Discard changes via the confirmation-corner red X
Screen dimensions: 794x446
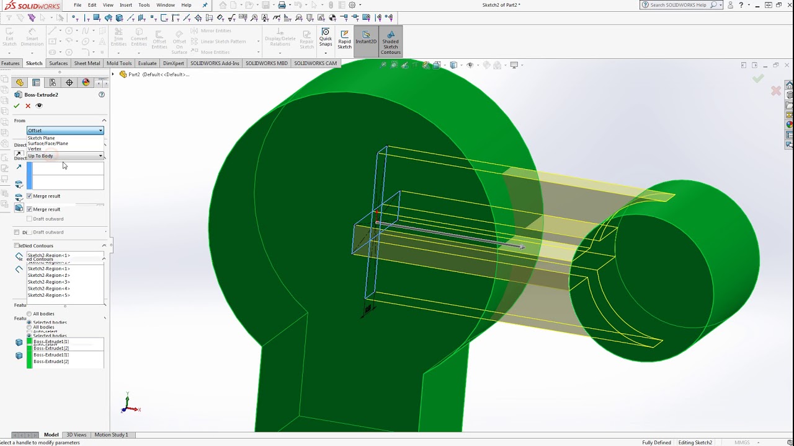(x=775, y=91)
